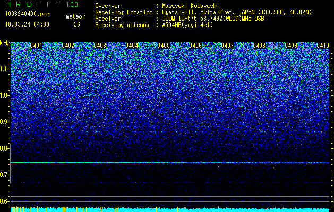Click the 0408 time marker

(259, 46)
